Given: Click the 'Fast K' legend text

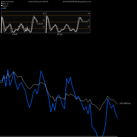Looking at the screenshot, I should click(5, 6).
